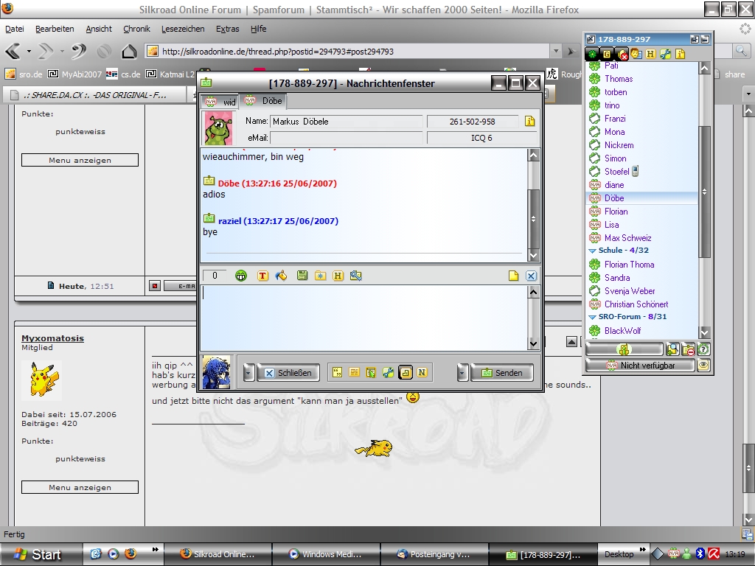
Task: Toggle the hide offline contacts button
Action: point(622,54)
